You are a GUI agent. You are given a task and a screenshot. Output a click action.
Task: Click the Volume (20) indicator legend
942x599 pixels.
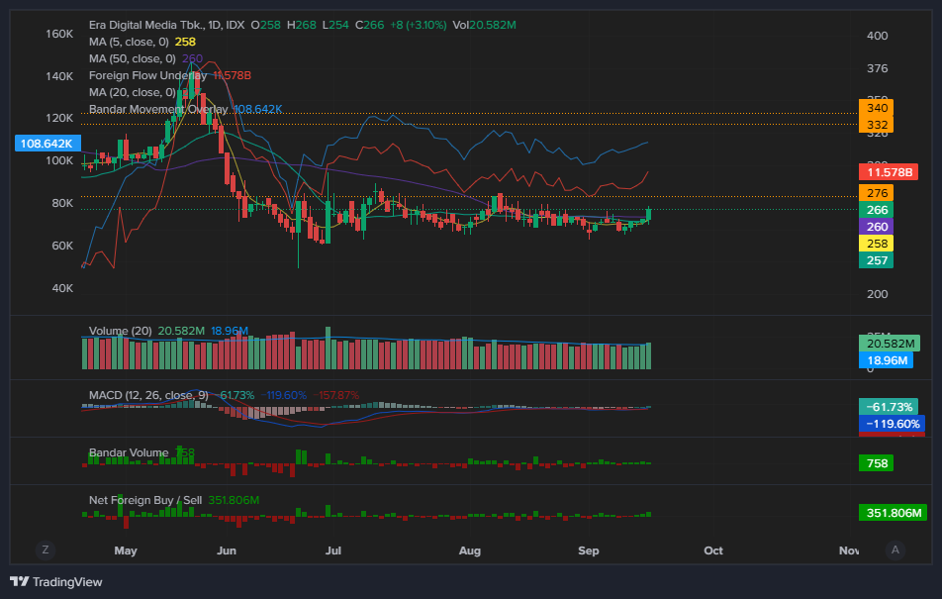pos(120,331)
